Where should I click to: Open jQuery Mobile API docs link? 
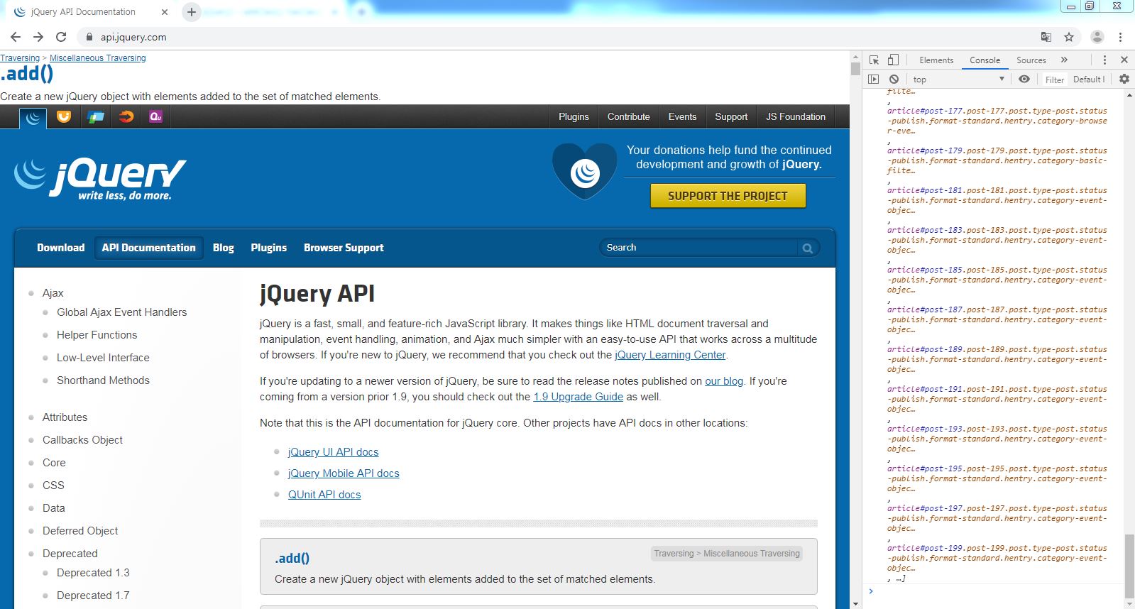pos(344,473)
